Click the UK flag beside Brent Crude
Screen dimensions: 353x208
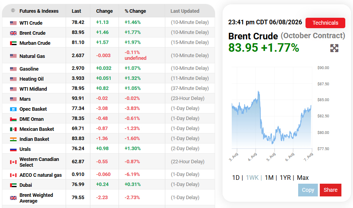(13, 33)
